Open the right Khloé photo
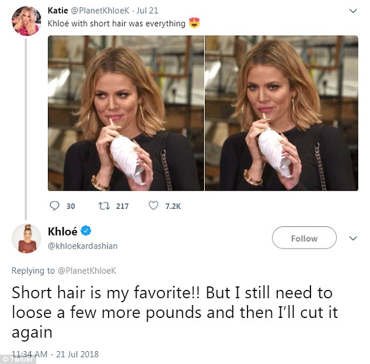The width and height of the screenshot is (370, 364). pyautogui.click(x=281, y=113)
